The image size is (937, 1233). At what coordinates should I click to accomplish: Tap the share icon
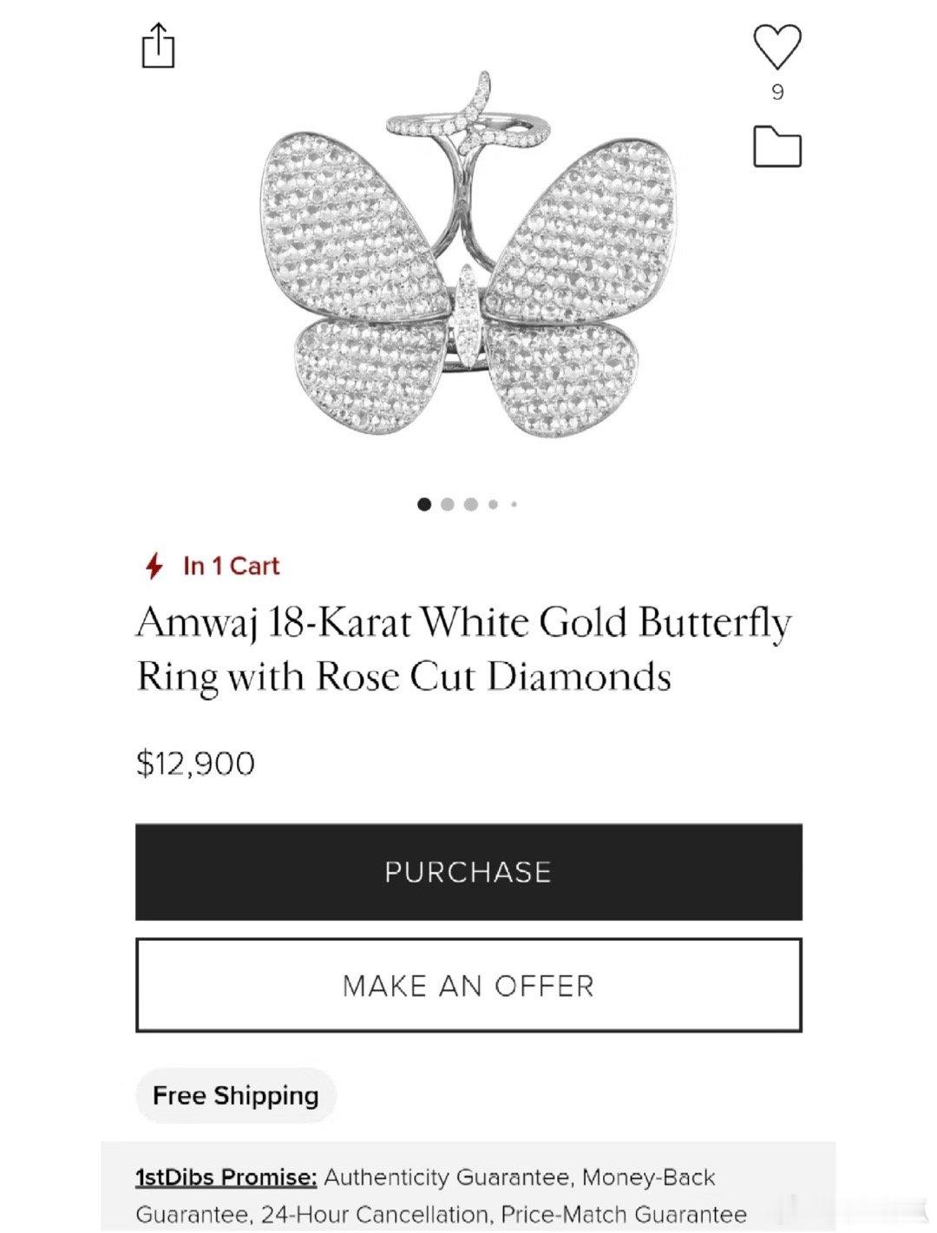click(x=158, y=46)
